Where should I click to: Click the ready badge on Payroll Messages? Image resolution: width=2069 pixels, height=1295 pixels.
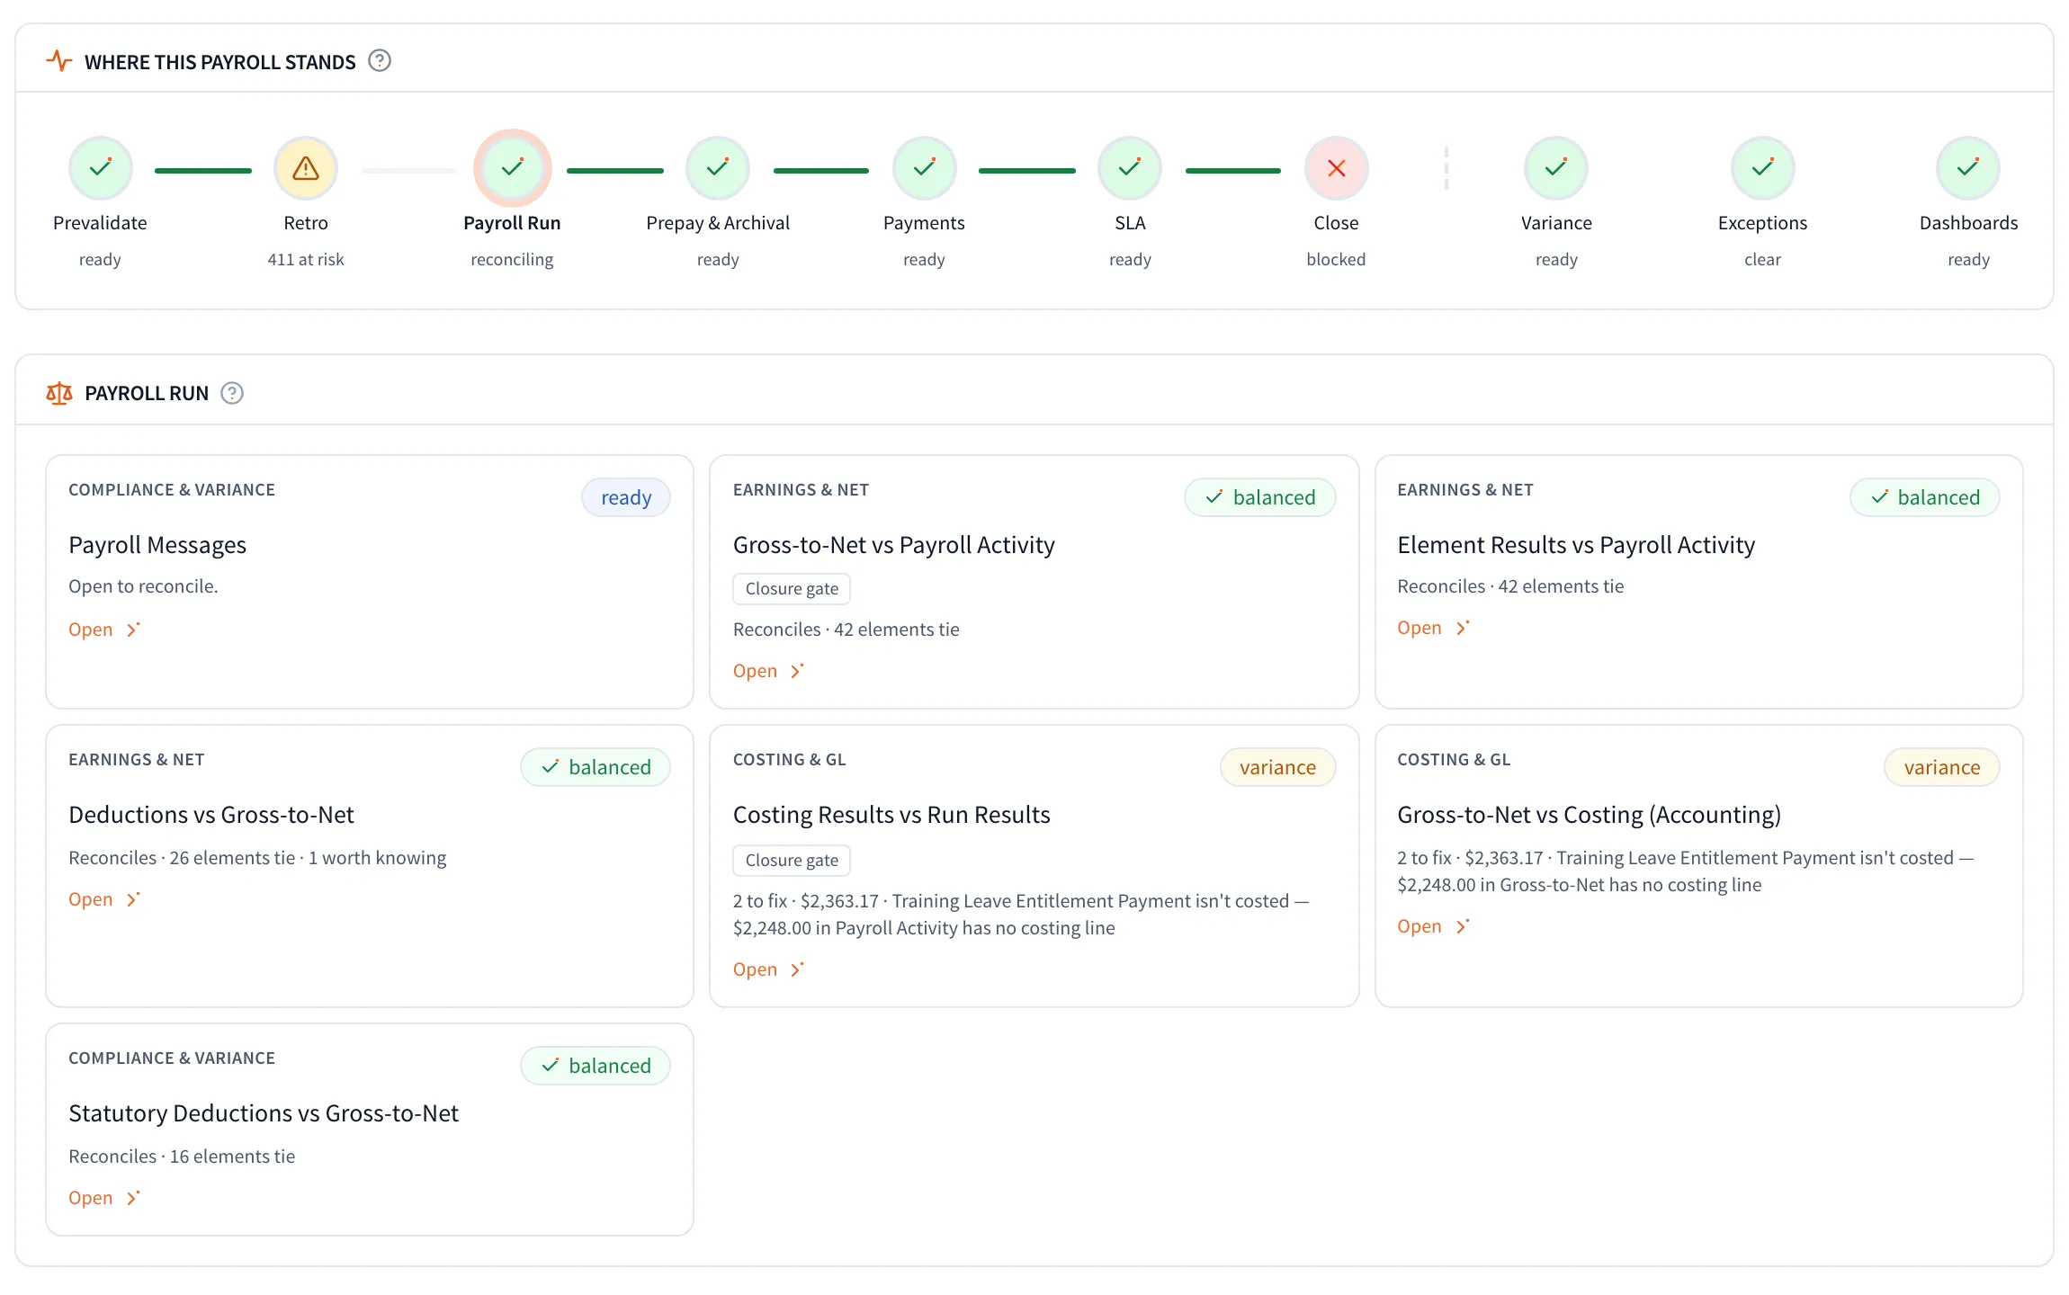point(626,497)
